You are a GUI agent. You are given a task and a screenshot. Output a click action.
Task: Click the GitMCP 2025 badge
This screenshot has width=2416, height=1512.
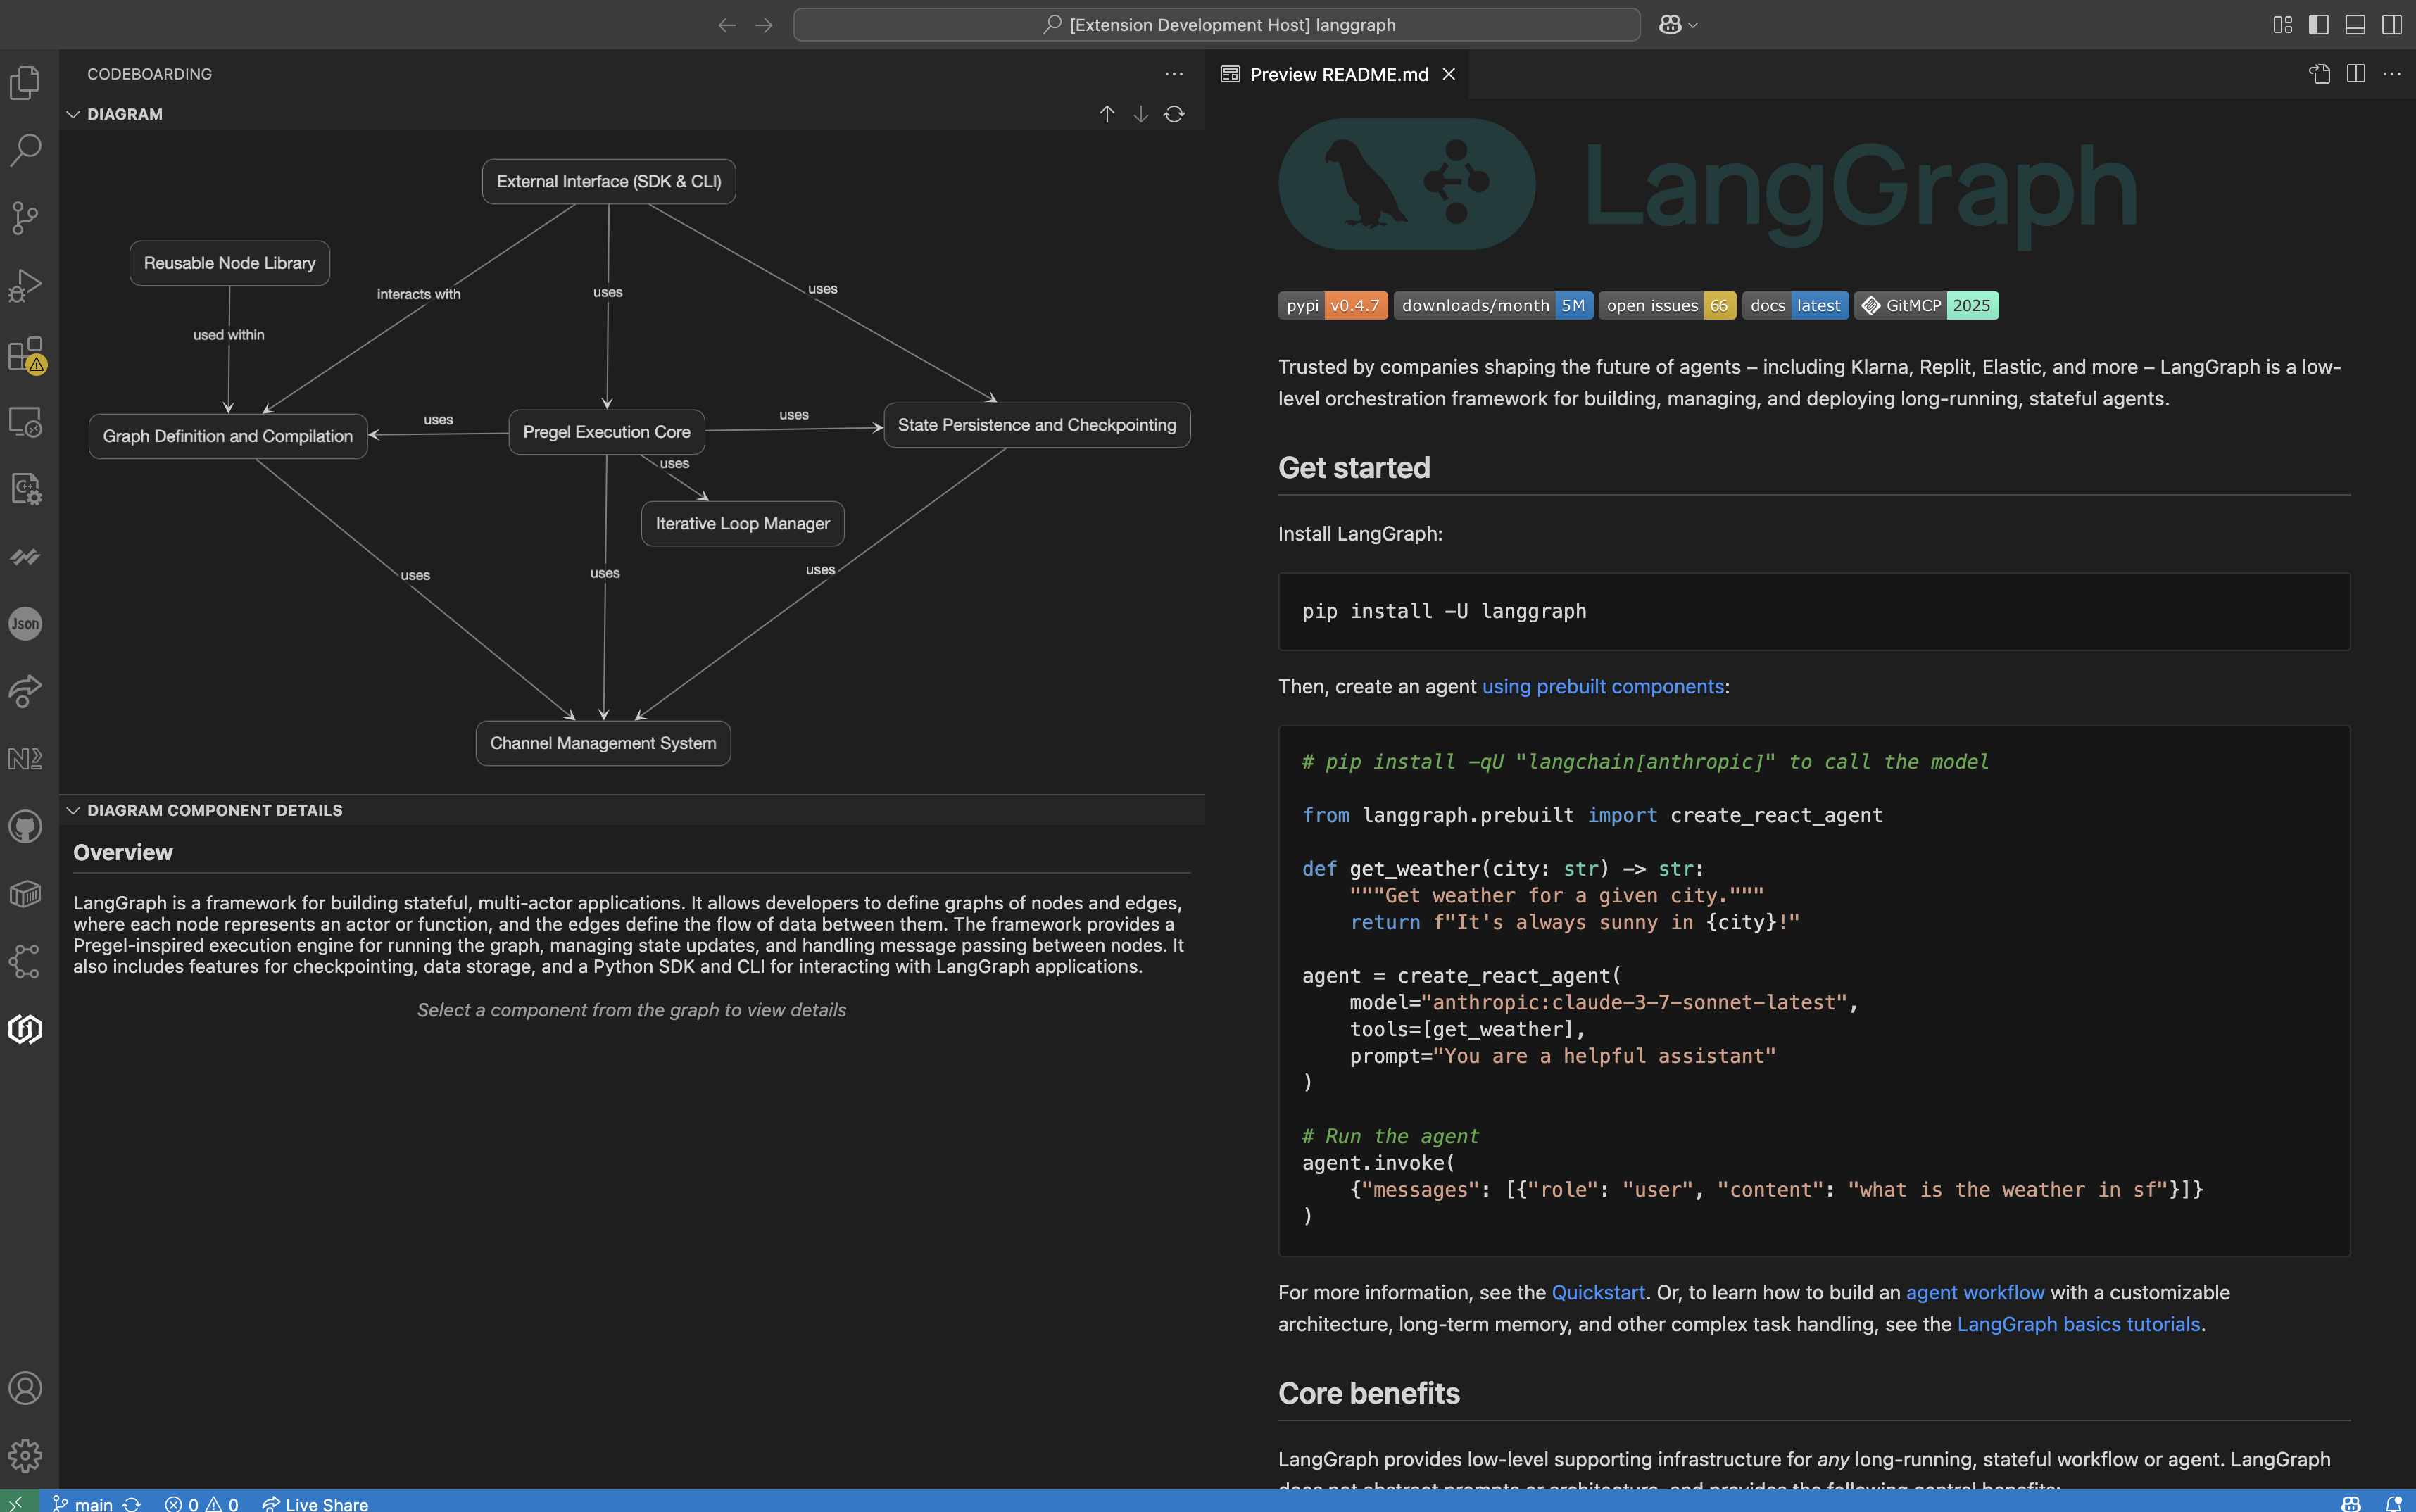click(1926, 305)
